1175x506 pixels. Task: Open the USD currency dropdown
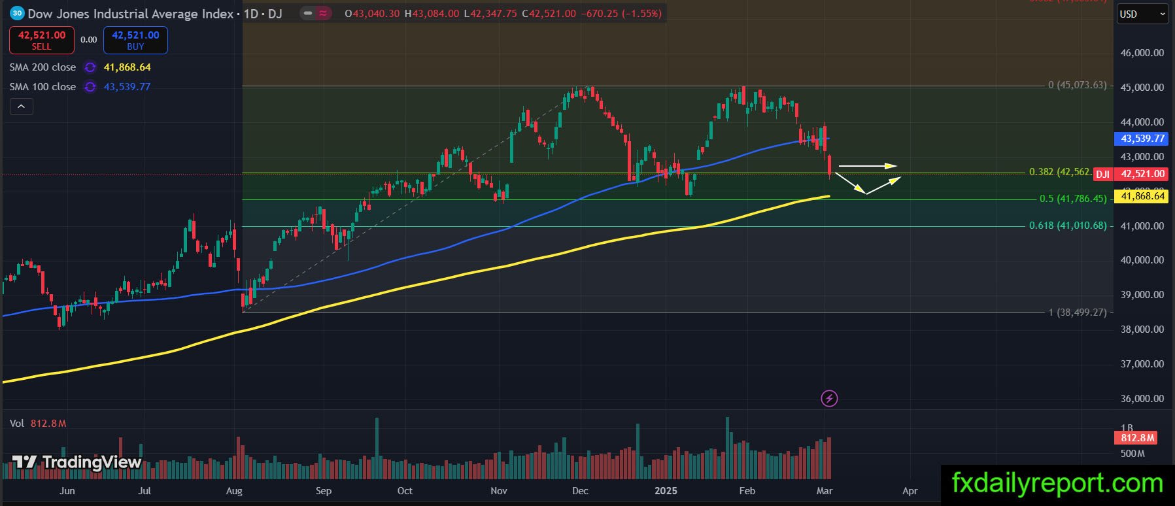(1142, 14)
